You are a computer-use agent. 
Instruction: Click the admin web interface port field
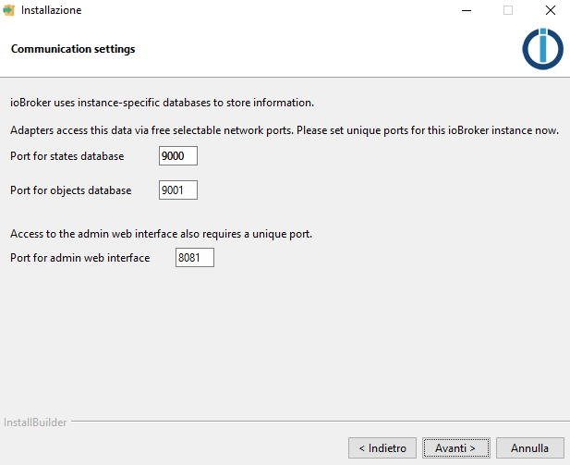[x=195, y=258]
